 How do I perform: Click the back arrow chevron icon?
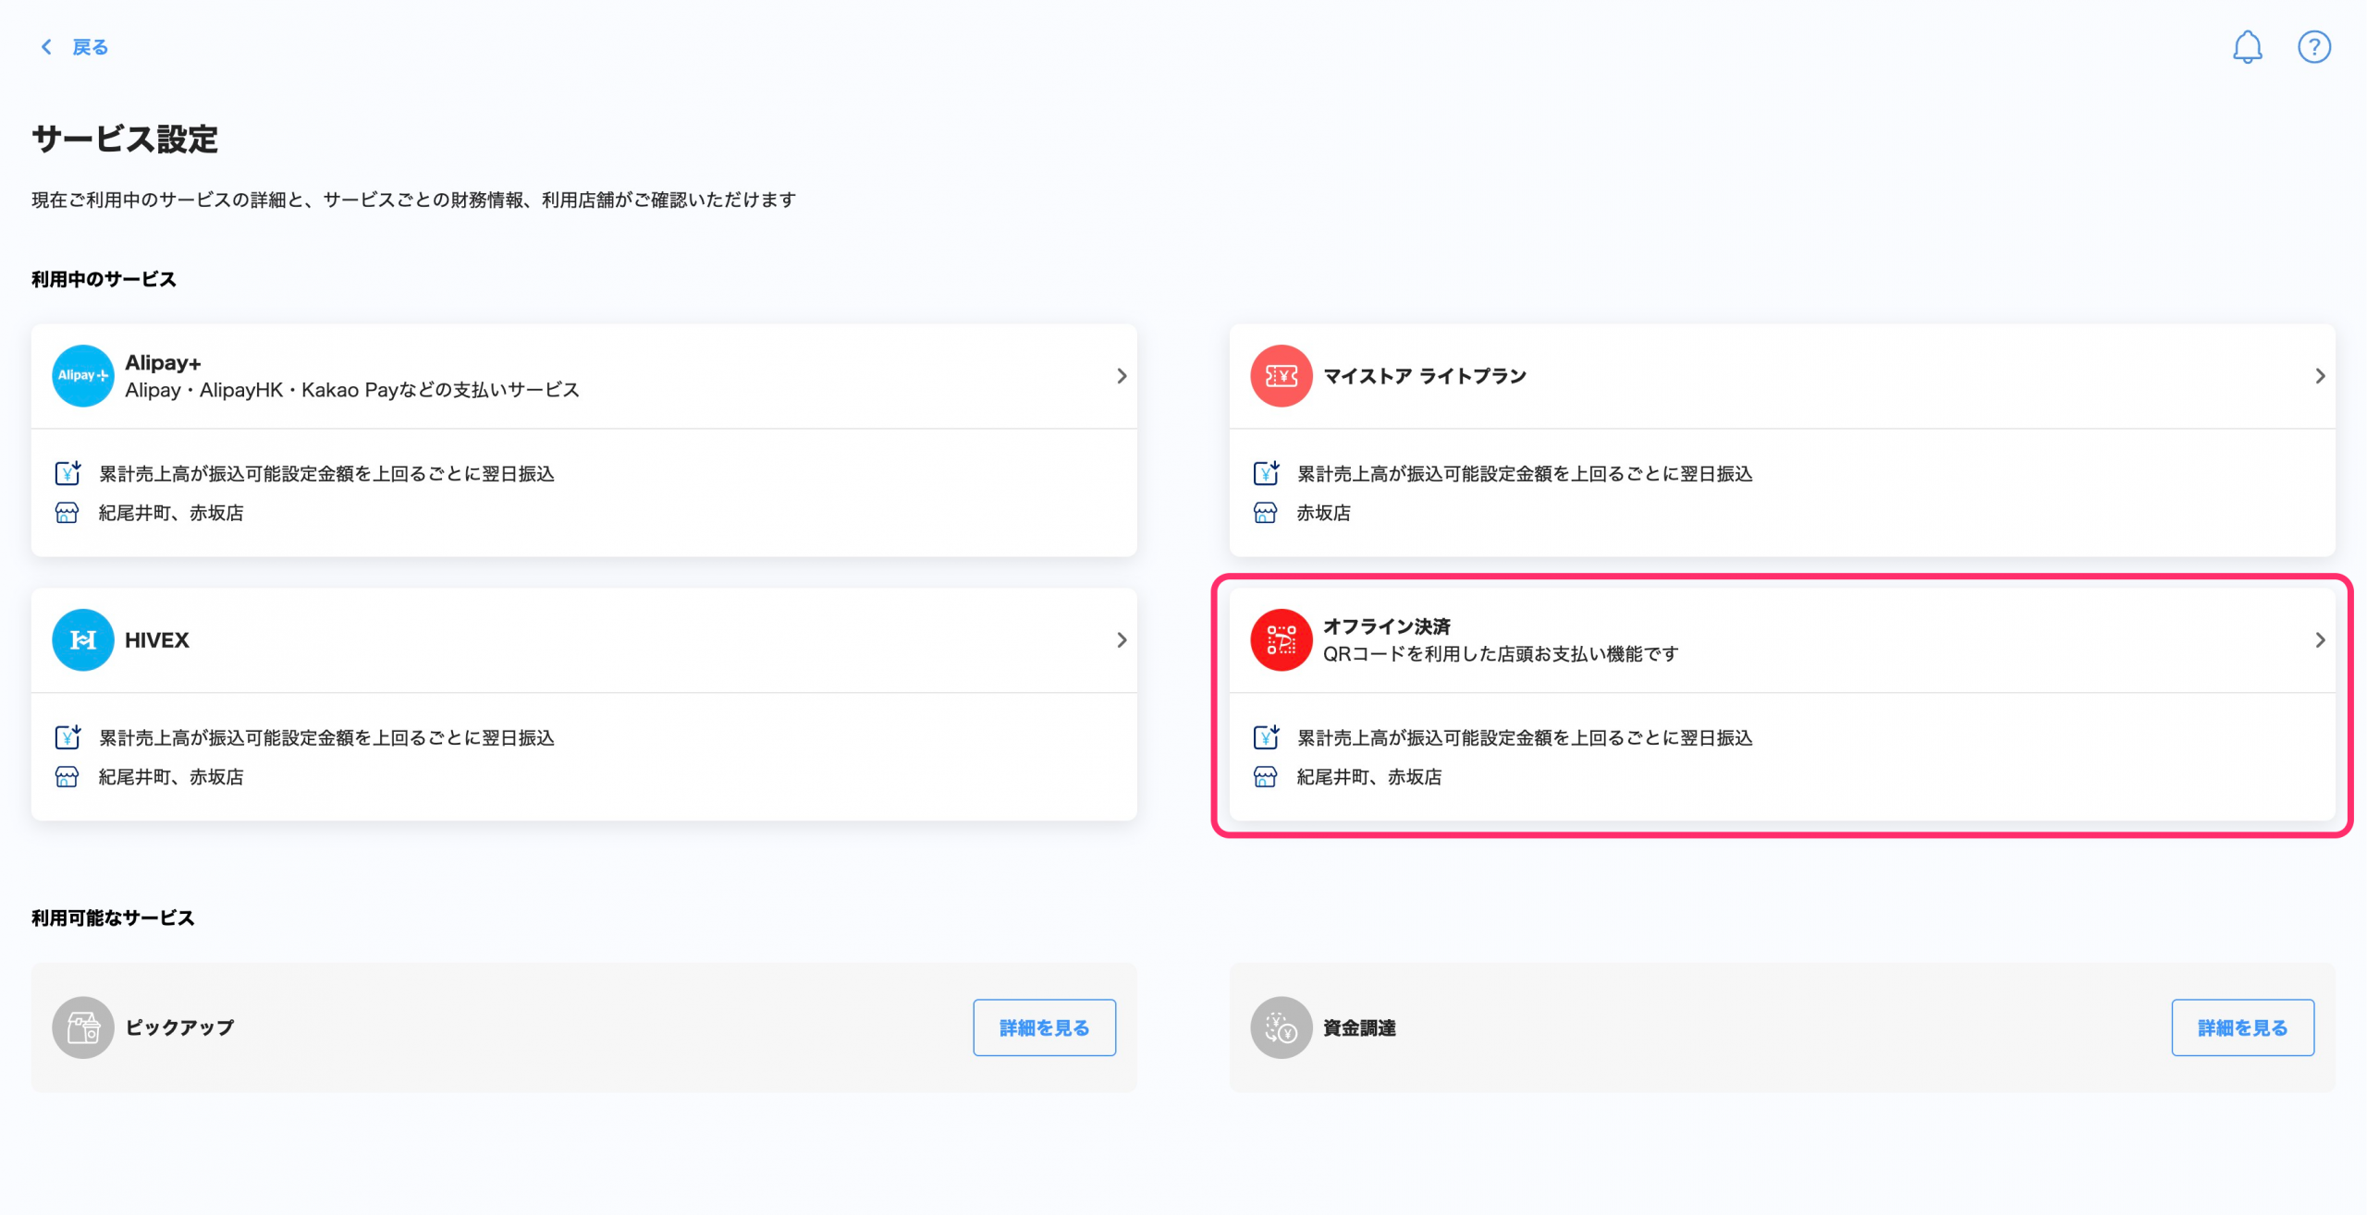[46, 47]
